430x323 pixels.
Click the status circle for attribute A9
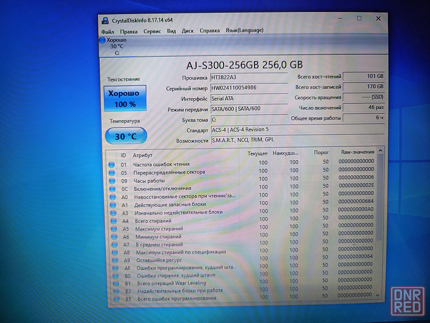115,260
